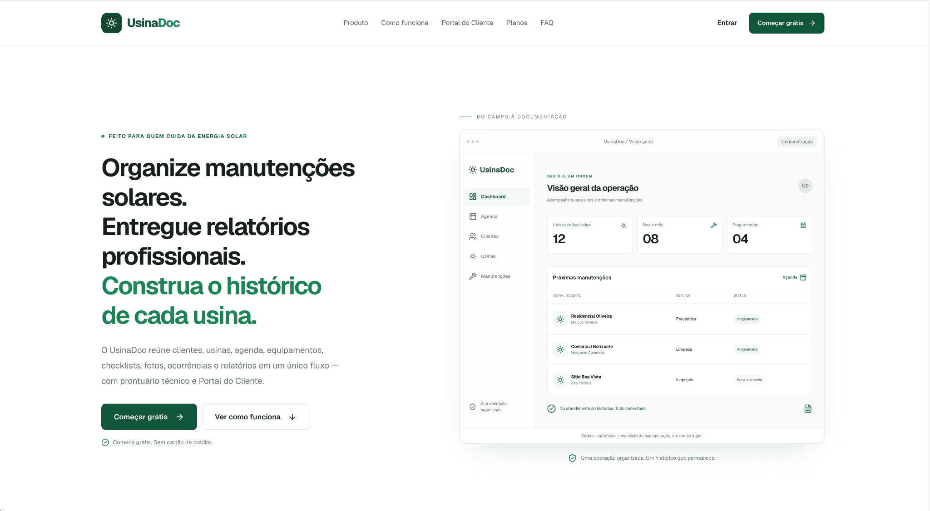Viewport: 930px width, 511px height.
Task: Click the Agenda calendar icon in sidebar
Action: 473,216
